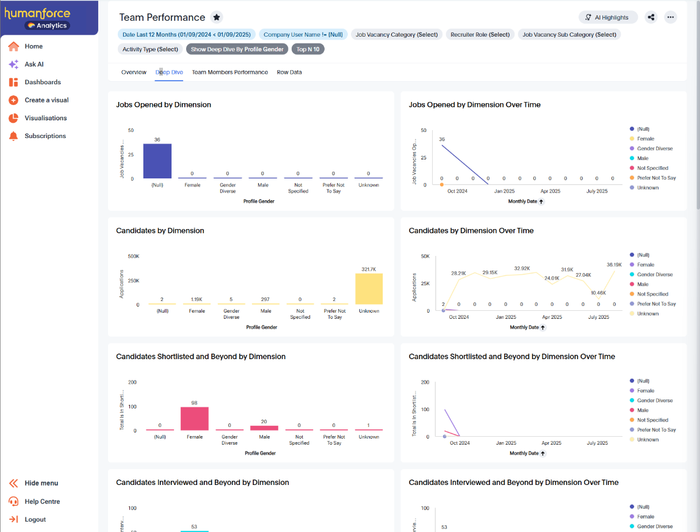The image size is (700, 532).
Task: Switch to the Overview tab
Action: click(x=134, y=72)
